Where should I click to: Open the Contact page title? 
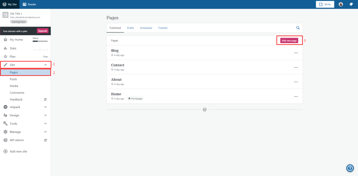coord(117,65)
